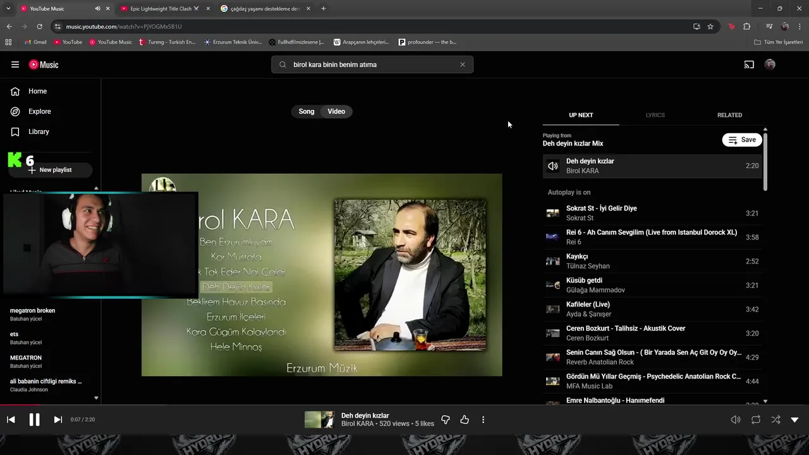The height and width of the screenshot is (455, 809).
Task: Open the browser extensions puzzle icon
Action: point(746,27)
